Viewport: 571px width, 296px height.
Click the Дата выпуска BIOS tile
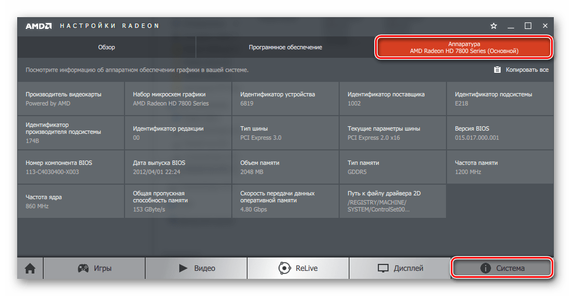(178, 167)
